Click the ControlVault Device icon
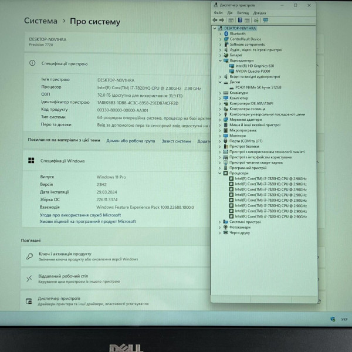 point(226,39)
